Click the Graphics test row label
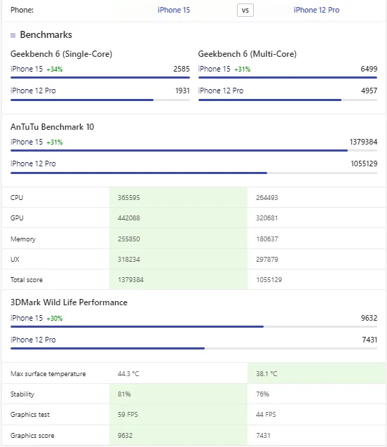The height and width of the screenshot is (447, 387). point(30,415)
